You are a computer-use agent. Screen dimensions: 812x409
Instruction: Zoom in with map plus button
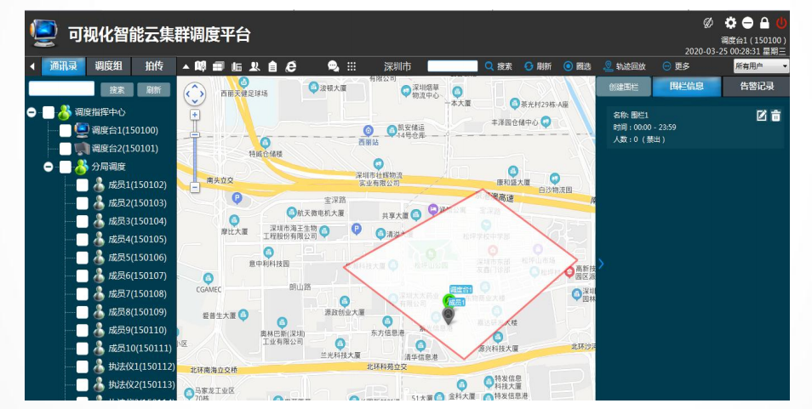(x=195, y=115)
